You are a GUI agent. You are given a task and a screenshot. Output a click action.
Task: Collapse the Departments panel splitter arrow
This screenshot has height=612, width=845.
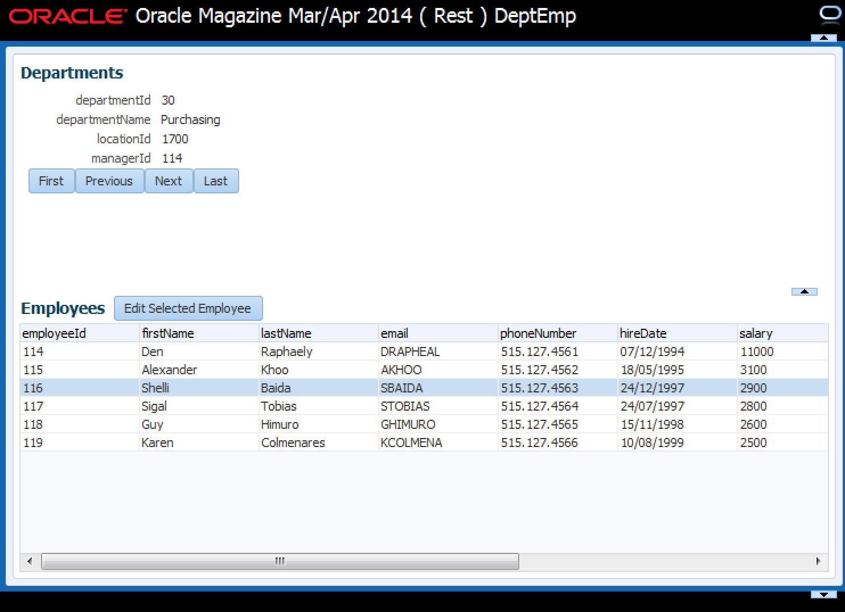click(804, 292)
